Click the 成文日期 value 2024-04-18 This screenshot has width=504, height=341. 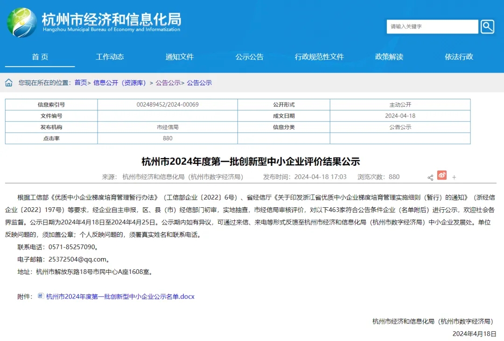(400, 116)
